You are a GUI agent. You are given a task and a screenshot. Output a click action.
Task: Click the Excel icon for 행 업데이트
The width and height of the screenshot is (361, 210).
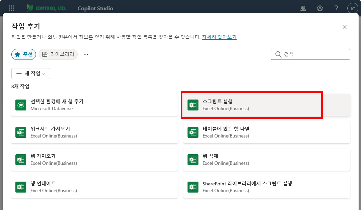pyautogui.click(x=21, y=187)
